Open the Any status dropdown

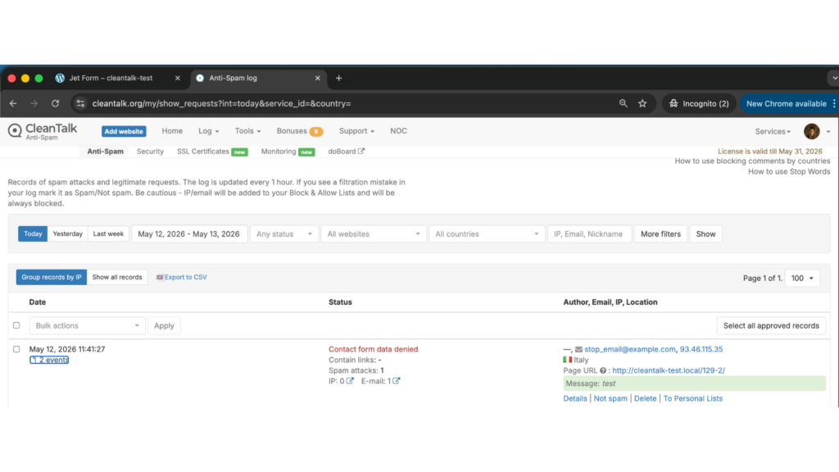pos(284,234)
